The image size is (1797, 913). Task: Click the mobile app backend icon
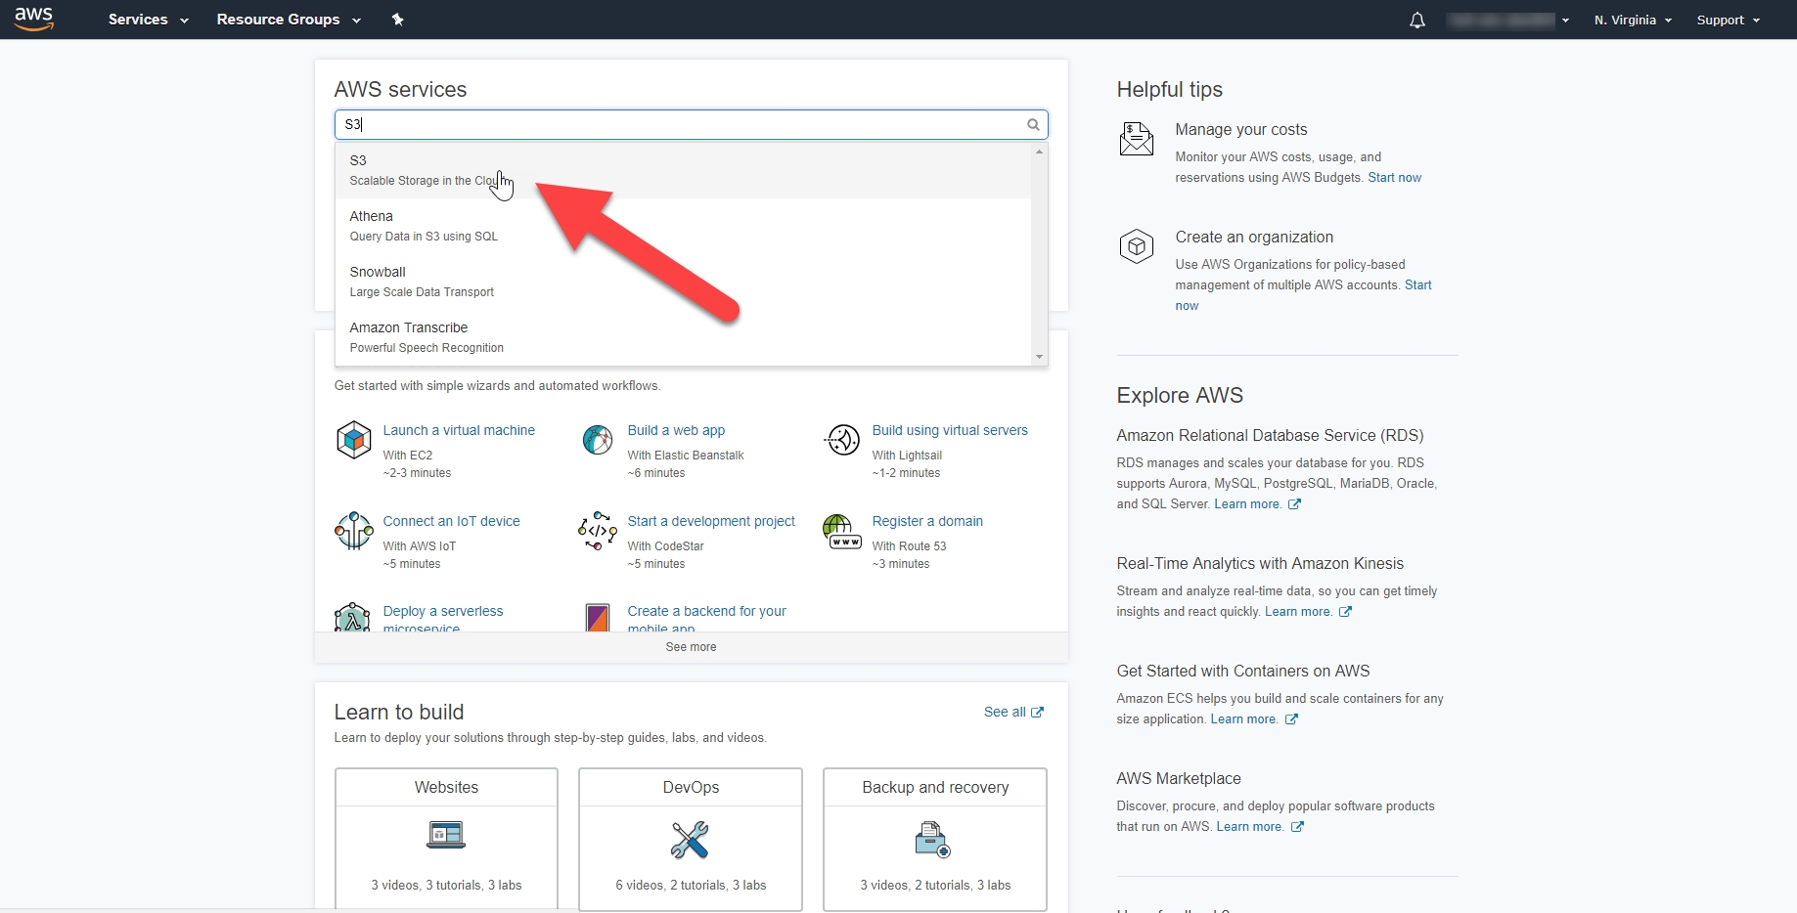point(598,617)
